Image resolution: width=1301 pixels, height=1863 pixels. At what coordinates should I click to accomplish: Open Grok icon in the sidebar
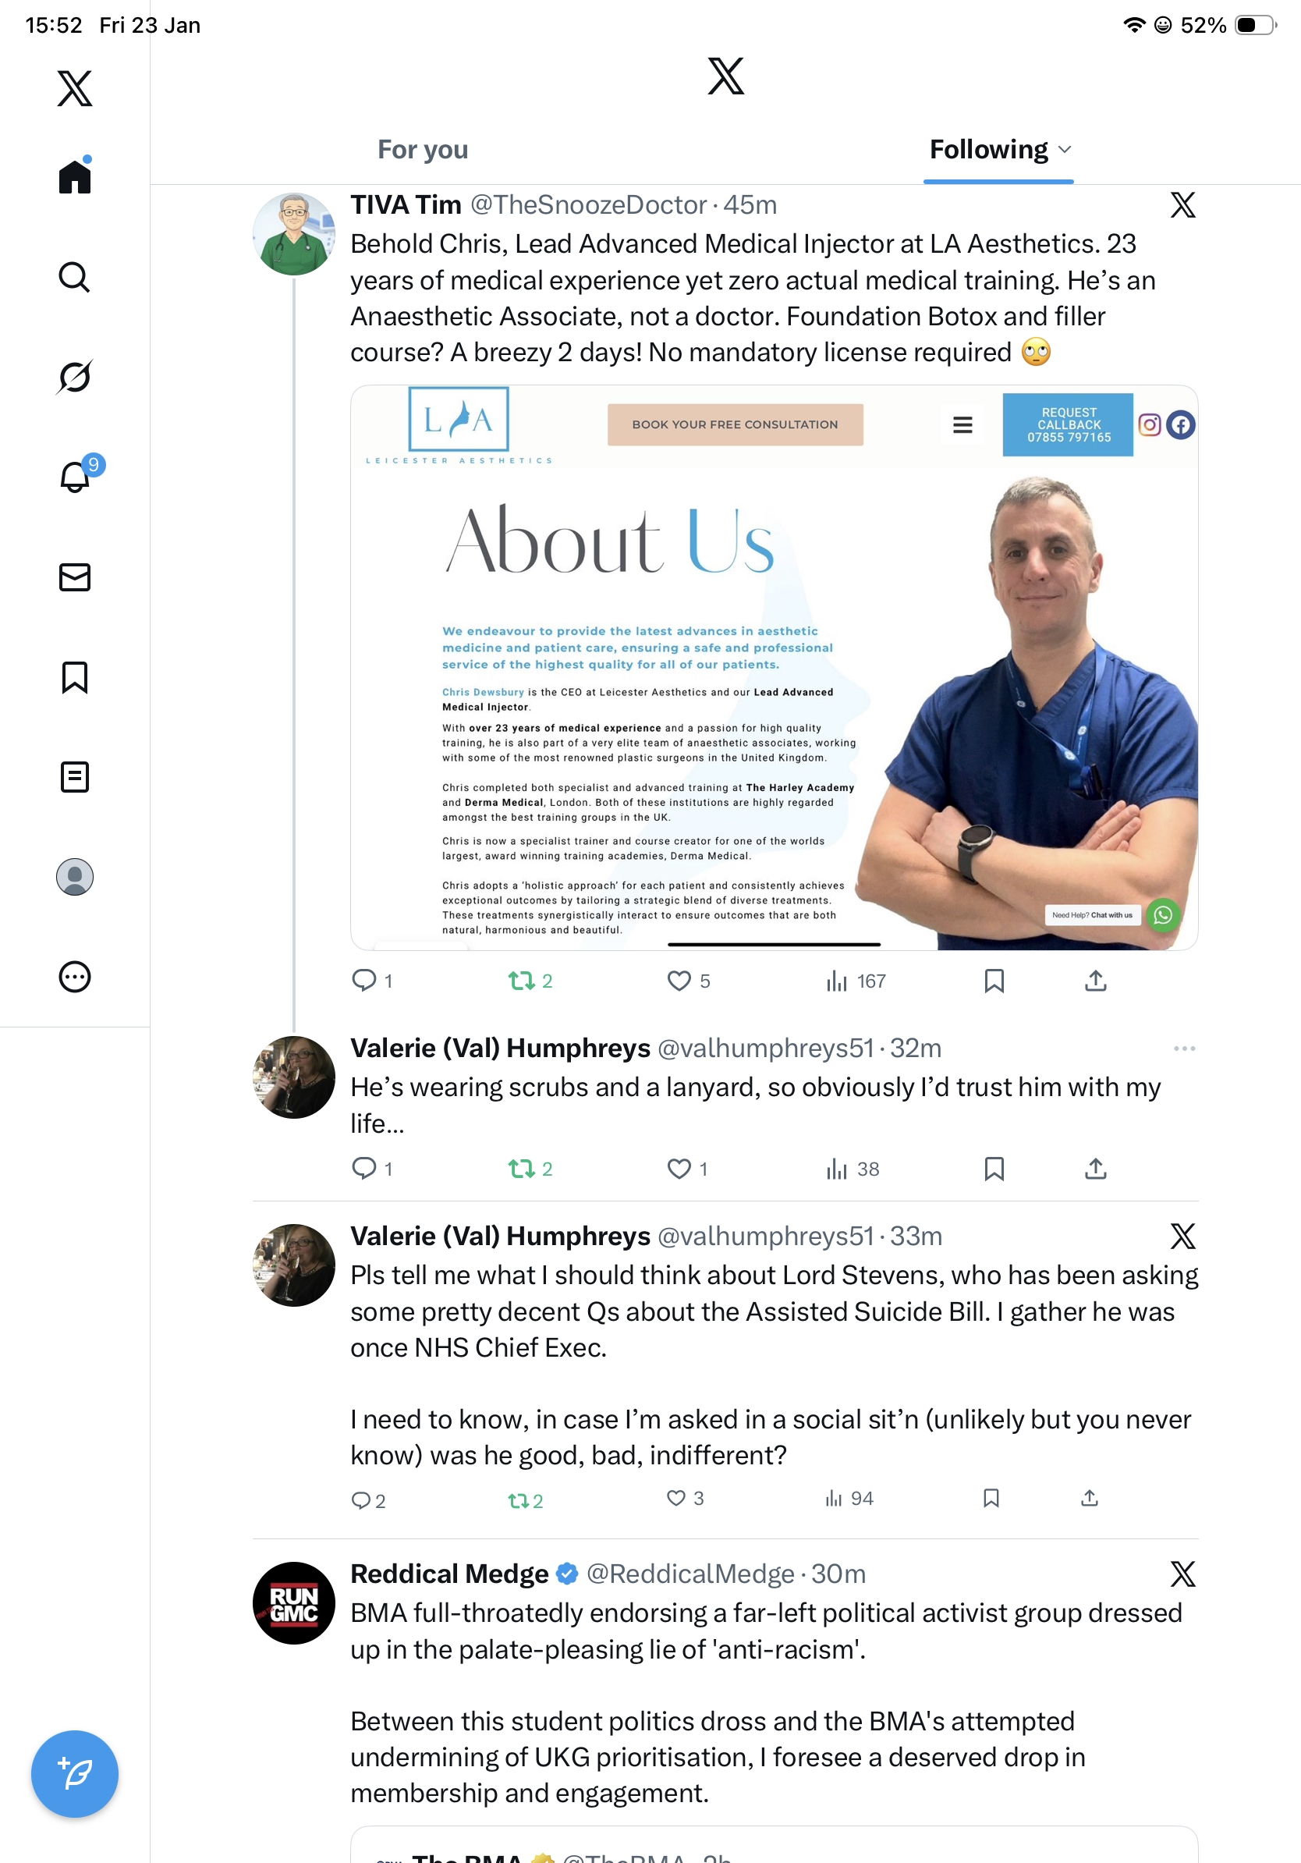[75, 377]
